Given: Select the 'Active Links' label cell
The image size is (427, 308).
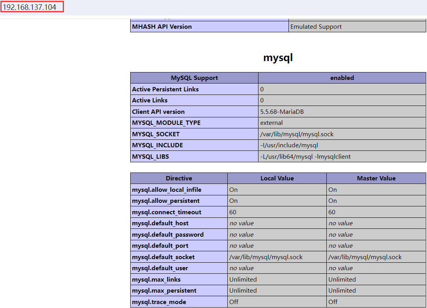Looking at the screenshot, I should (x=195, y=100).
